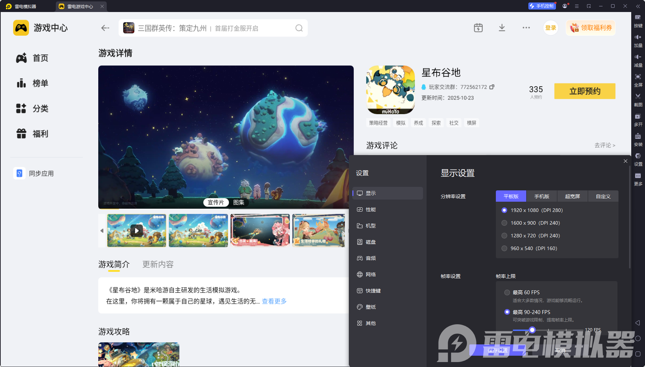
Task: Switch to the 手机版 resolution tab
Action: click(542, 196)
